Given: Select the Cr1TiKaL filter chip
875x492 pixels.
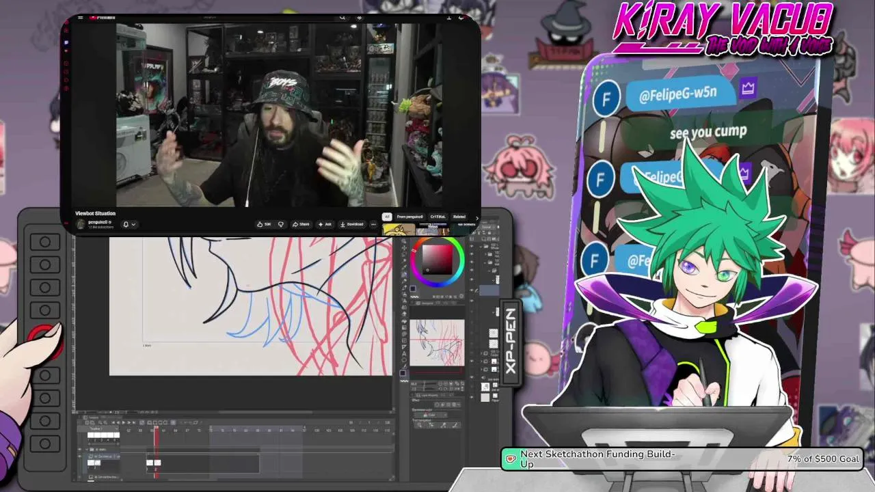Looking at the screenshot, I should 438,217.
